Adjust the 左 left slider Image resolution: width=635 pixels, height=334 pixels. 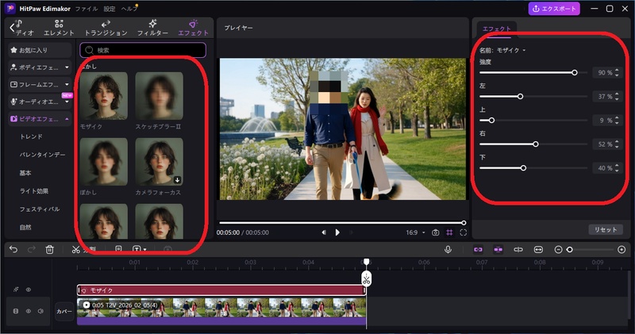(x=533, y=96)
